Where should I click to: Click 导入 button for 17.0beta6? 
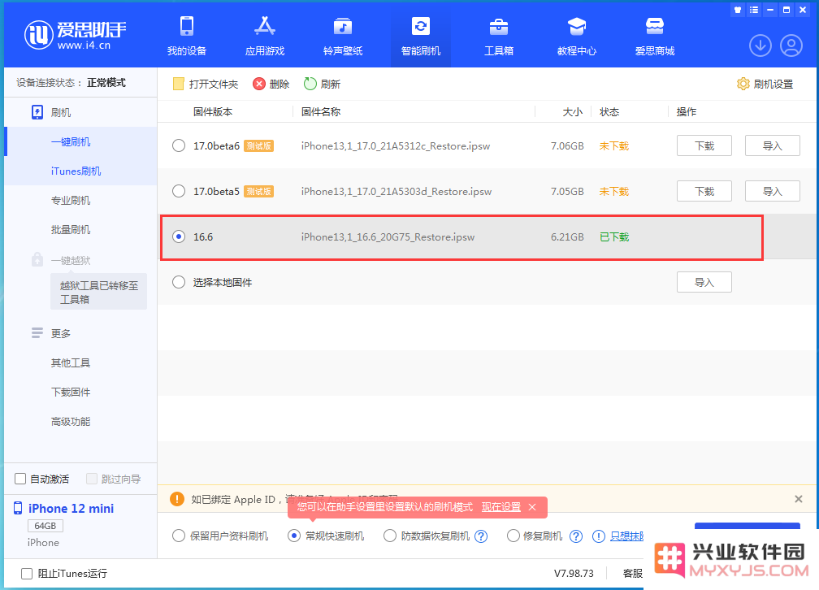(x=772, y=145)
